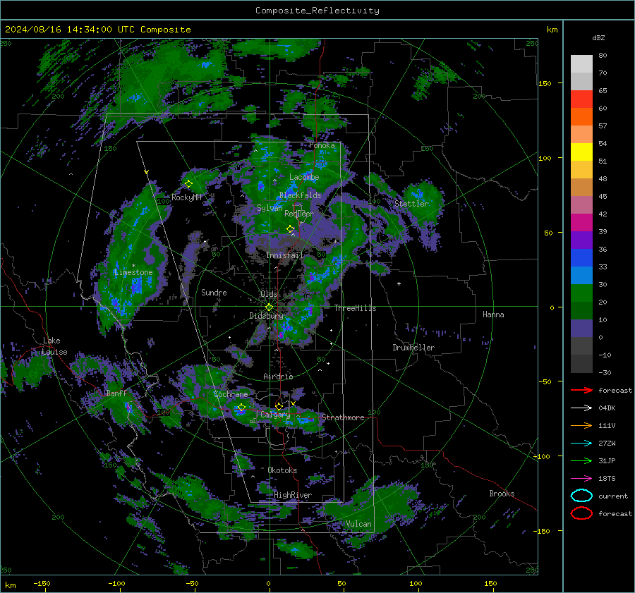Click the cyan 27ZW arrow in the legend
This screenshot has height=593, width=635.
581,444
